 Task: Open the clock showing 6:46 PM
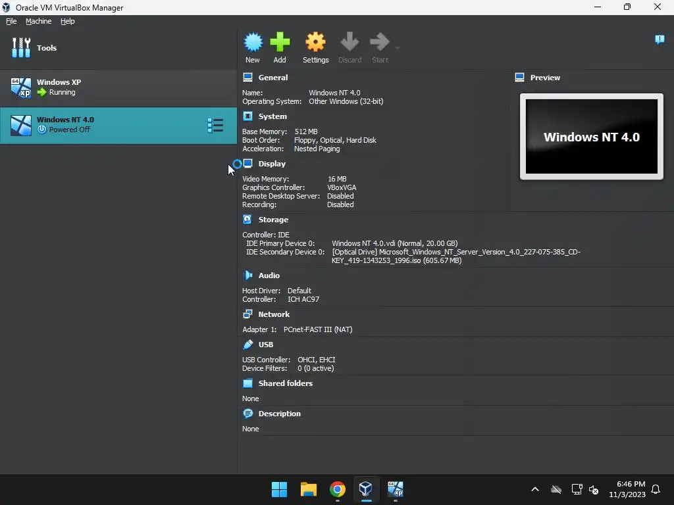(x=627, y=489)
